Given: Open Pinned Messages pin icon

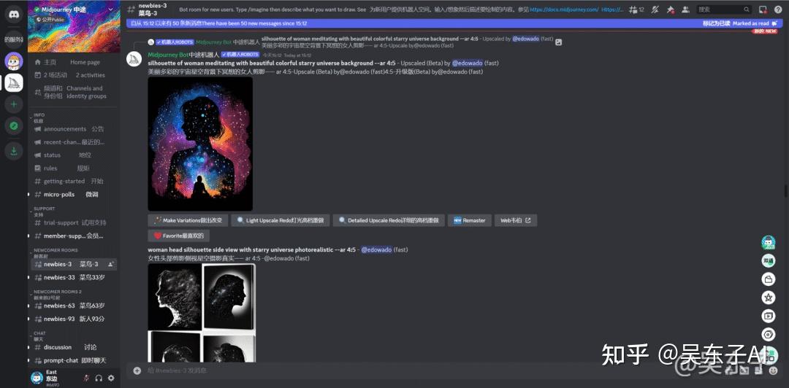Looking at the screenshot, I should click(670, 9).
